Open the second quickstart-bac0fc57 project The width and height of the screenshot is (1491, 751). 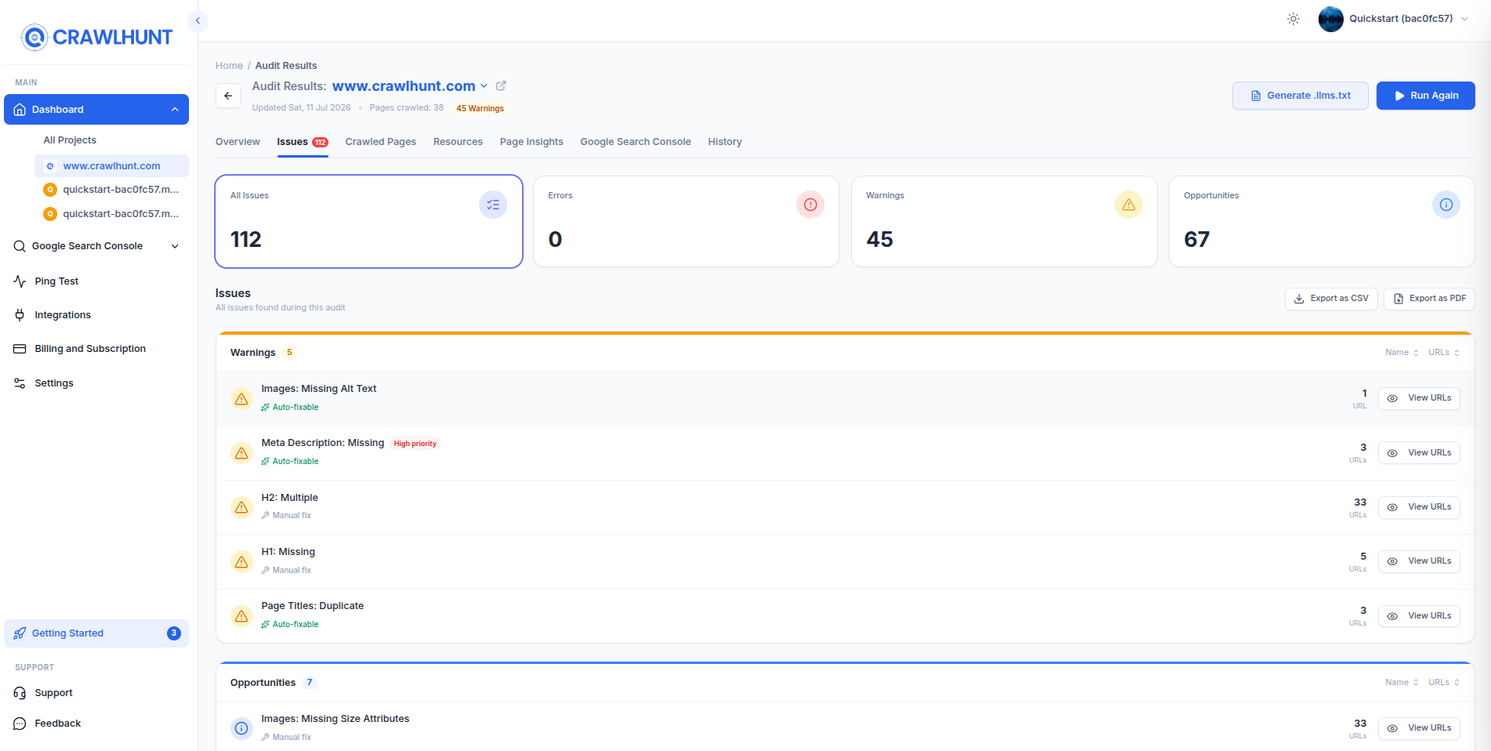click(x=111, y=214)
